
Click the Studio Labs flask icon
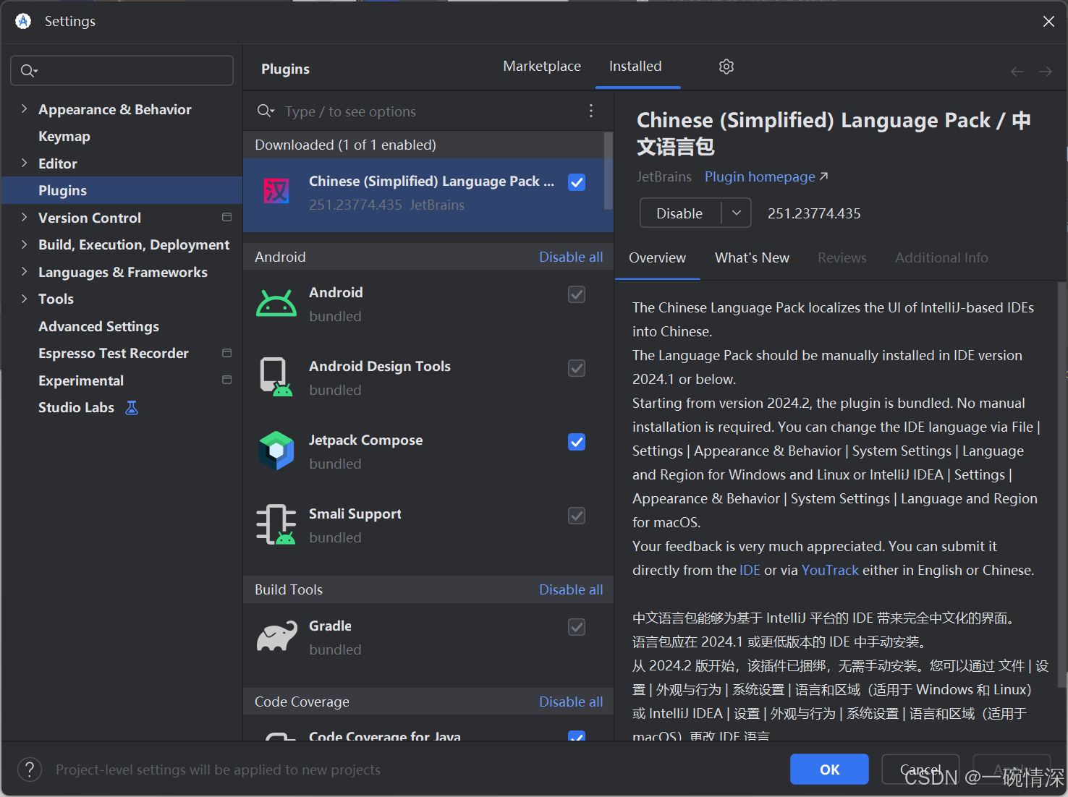coord(132,408)
